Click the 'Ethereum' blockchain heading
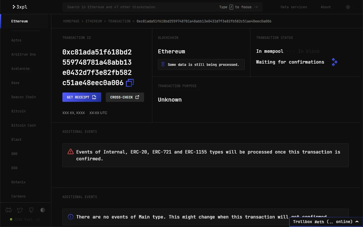This screenshot has height=227, width=363. [172, 51]
